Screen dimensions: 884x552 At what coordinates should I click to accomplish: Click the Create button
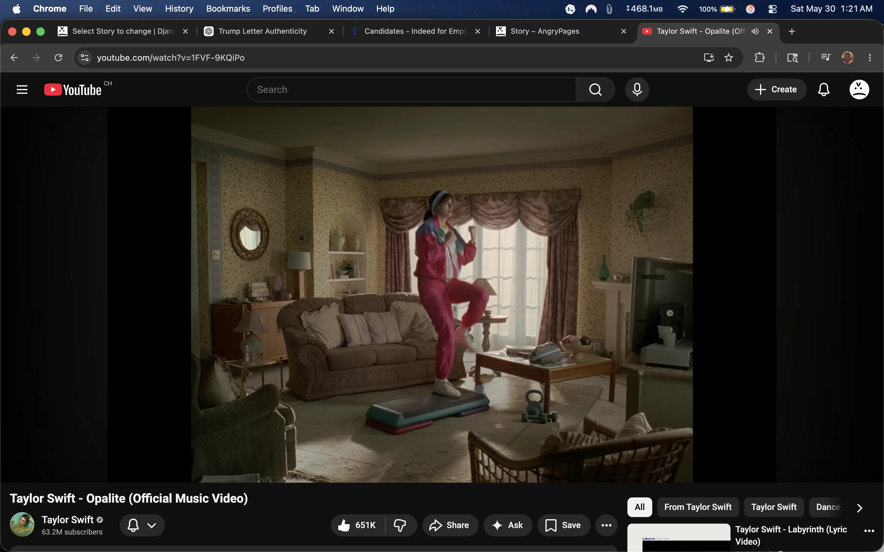click(x=776, y=90)
